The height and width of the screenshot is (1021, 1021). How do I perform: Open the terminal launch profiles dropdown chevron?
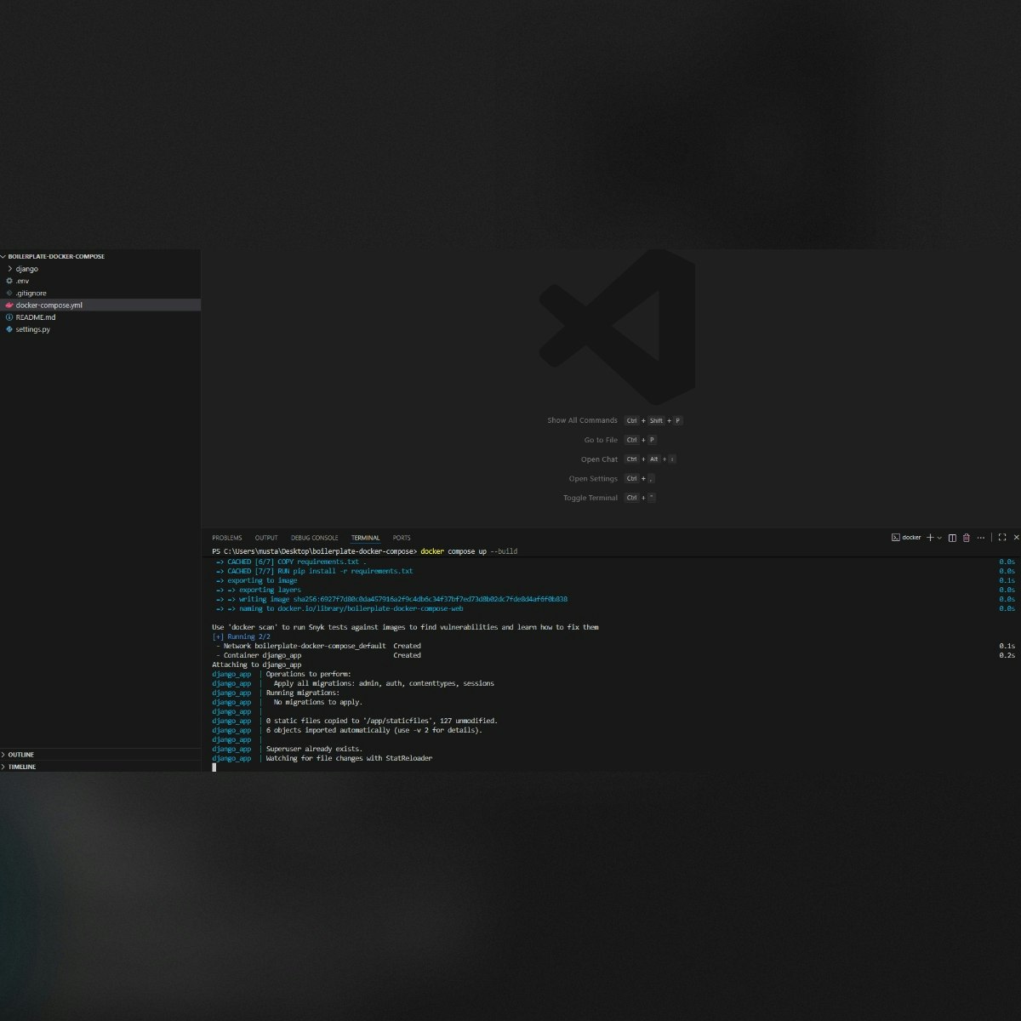[939, 537]
